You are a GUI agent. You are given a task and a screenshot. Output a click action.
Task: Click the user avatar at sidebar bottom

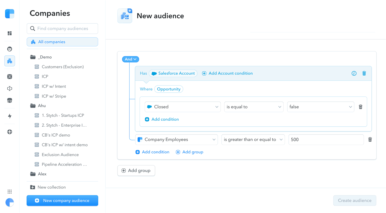10,202
